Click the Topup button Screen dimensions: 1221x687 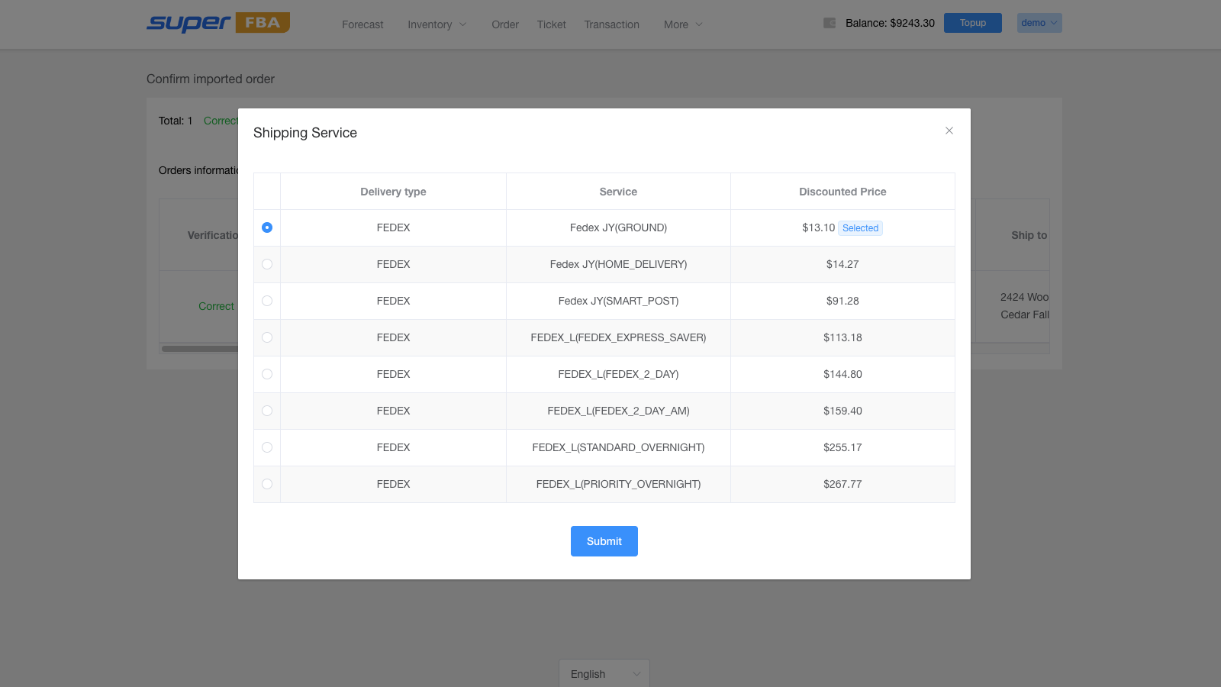point(973,23)
